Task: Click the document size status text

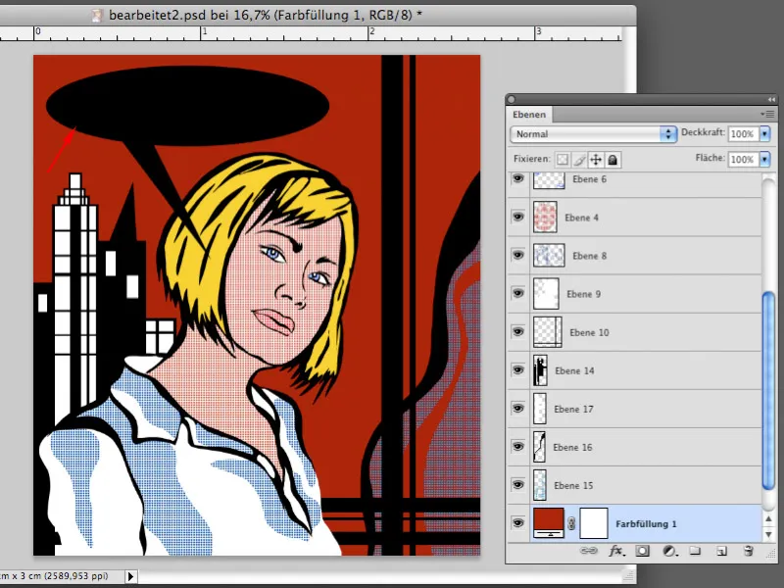Action: click(54, 576)
